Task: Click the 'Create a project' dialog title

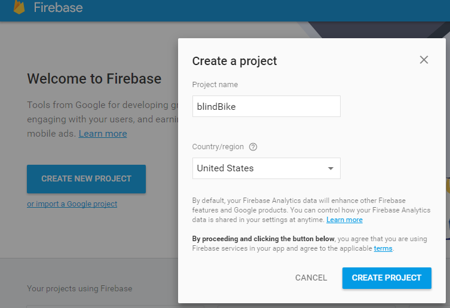Action: coord(234,61)
